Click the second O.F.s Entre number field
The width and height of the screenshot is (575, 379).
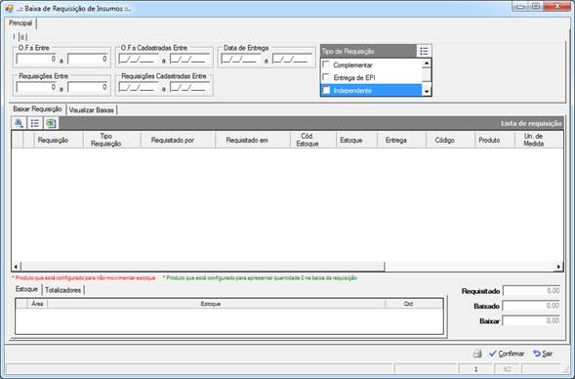(88, 59)
